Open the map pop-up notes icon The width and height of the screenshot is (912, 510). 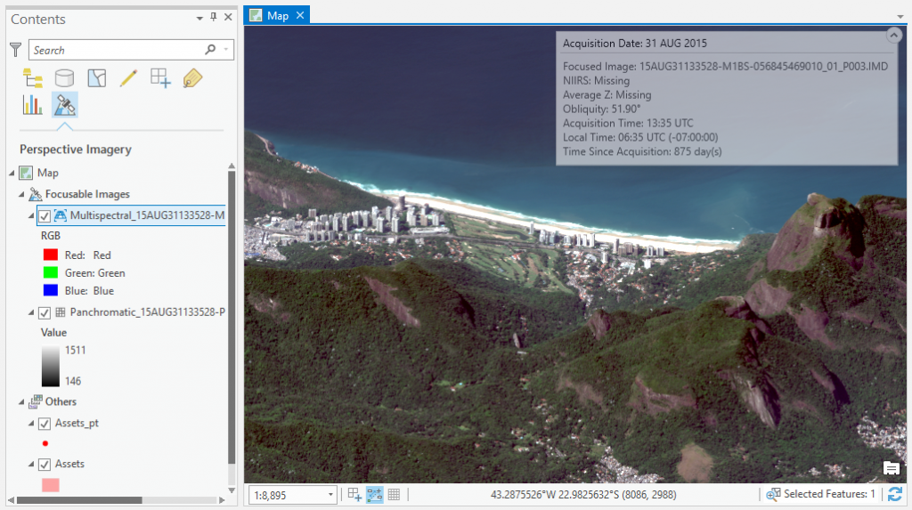click(x=891, y=468)
